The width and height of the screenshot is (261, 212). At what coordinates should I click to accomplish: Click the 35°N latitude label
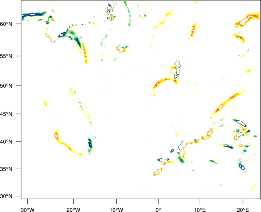6,169
